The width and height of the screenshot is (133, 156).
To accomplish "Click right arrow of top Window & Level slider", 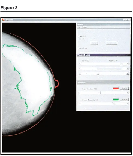I will 128,64.
